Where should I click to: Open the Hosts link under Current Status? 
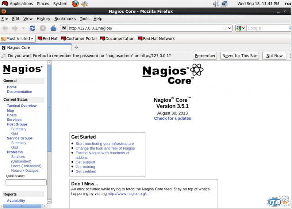coord(12,115)
